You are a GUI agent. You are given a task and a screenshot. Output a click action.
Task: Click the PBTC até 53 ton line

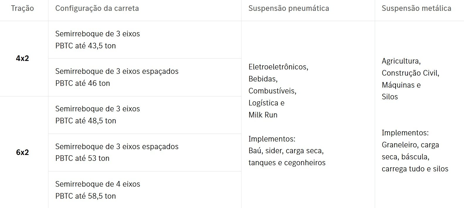[82, 158]
